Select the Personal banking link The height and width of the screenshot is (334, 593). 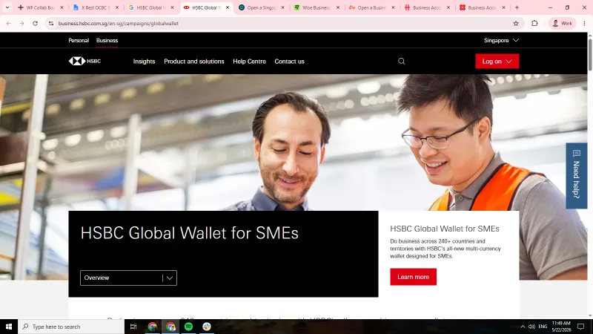coord(79,40)
